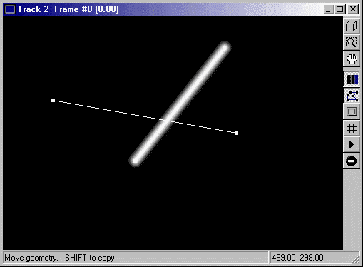363x267 pixels.
Task: Select the left endpoint handle of the thin line
Action: point(53,101)
